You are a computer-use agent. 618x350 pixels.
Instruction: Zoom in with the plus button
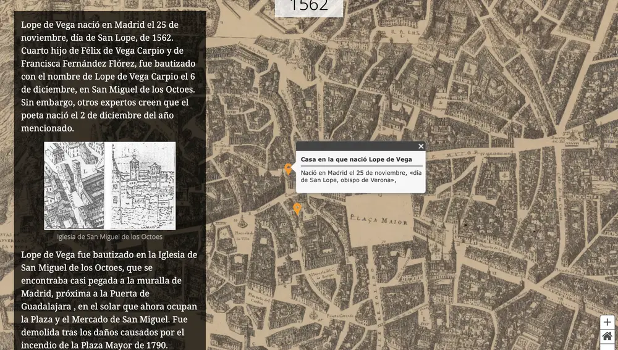[607, 322]
